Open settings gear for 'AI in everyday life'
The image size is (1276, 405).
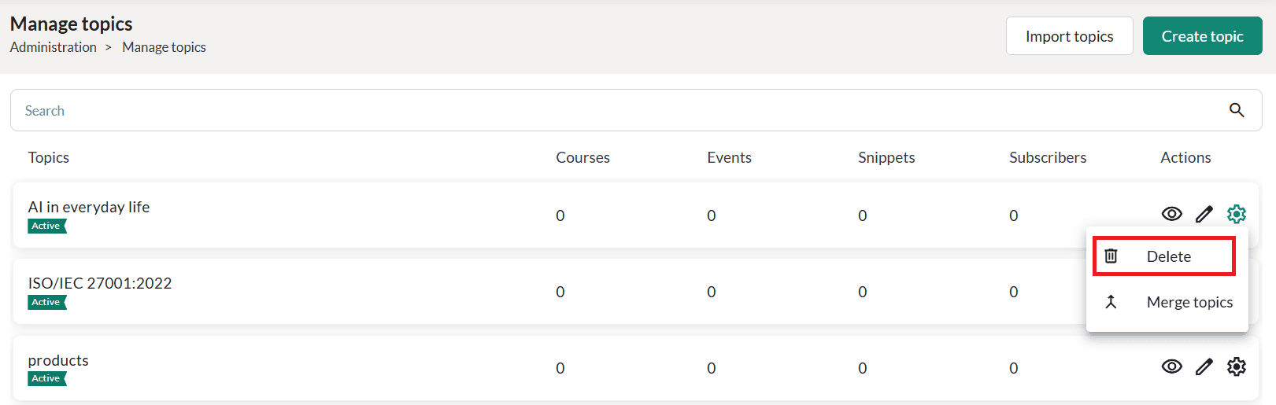[1237, 214]
